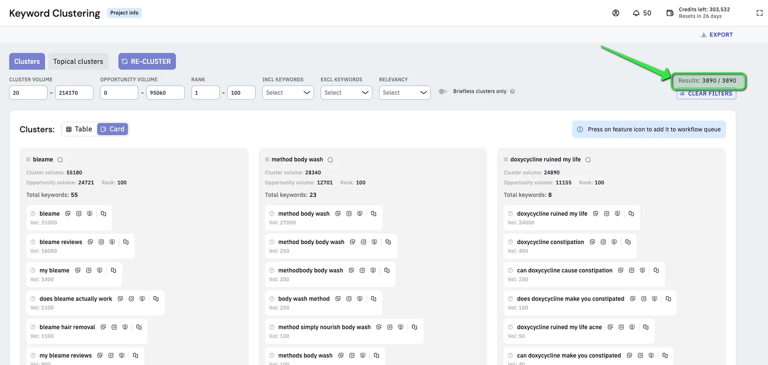Image resolution: width=768 pixels, height=365 pixels.
Task: Click the EXPORT link
Action: (717, 35)
